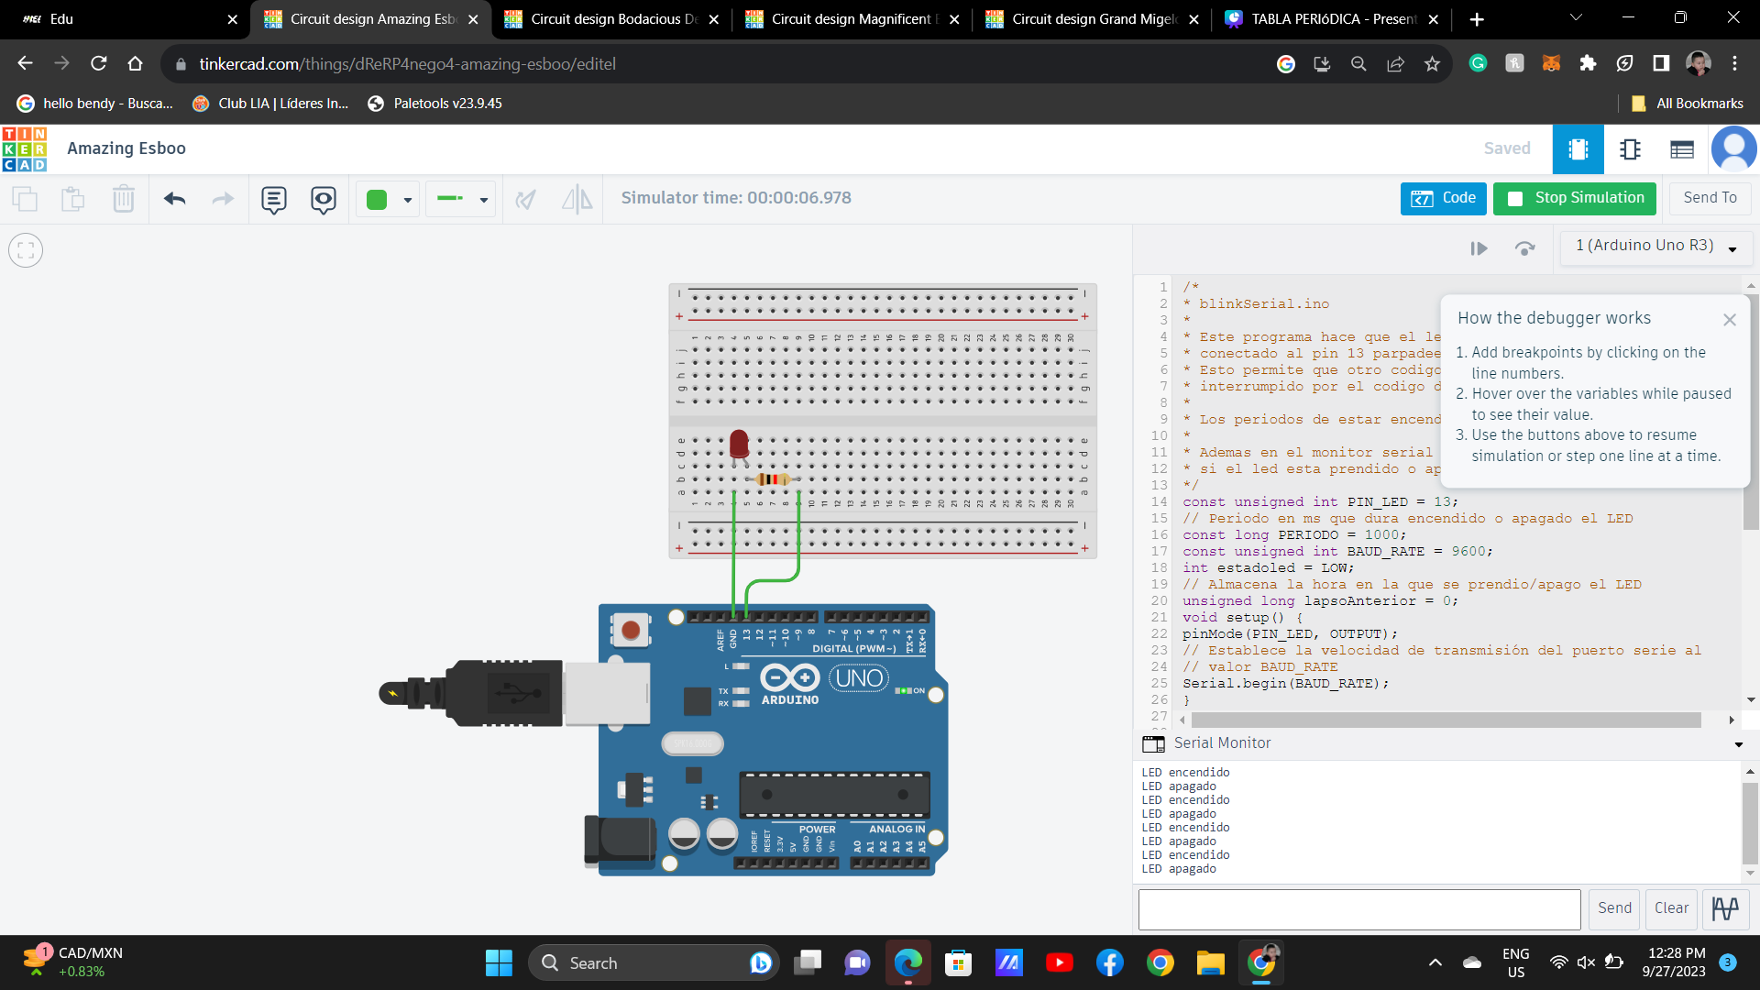Open the notes (annotation) tool
This screenshot has height=990, width=1760.
click(x=273, y=198)
